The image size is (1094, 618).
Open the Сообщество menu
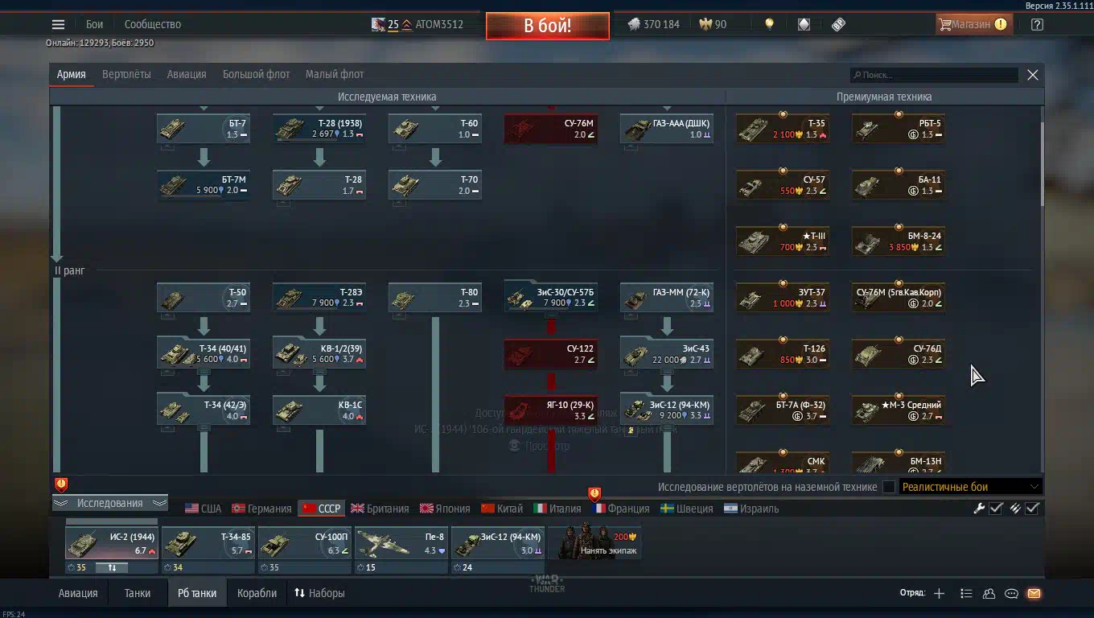point(152,24)
